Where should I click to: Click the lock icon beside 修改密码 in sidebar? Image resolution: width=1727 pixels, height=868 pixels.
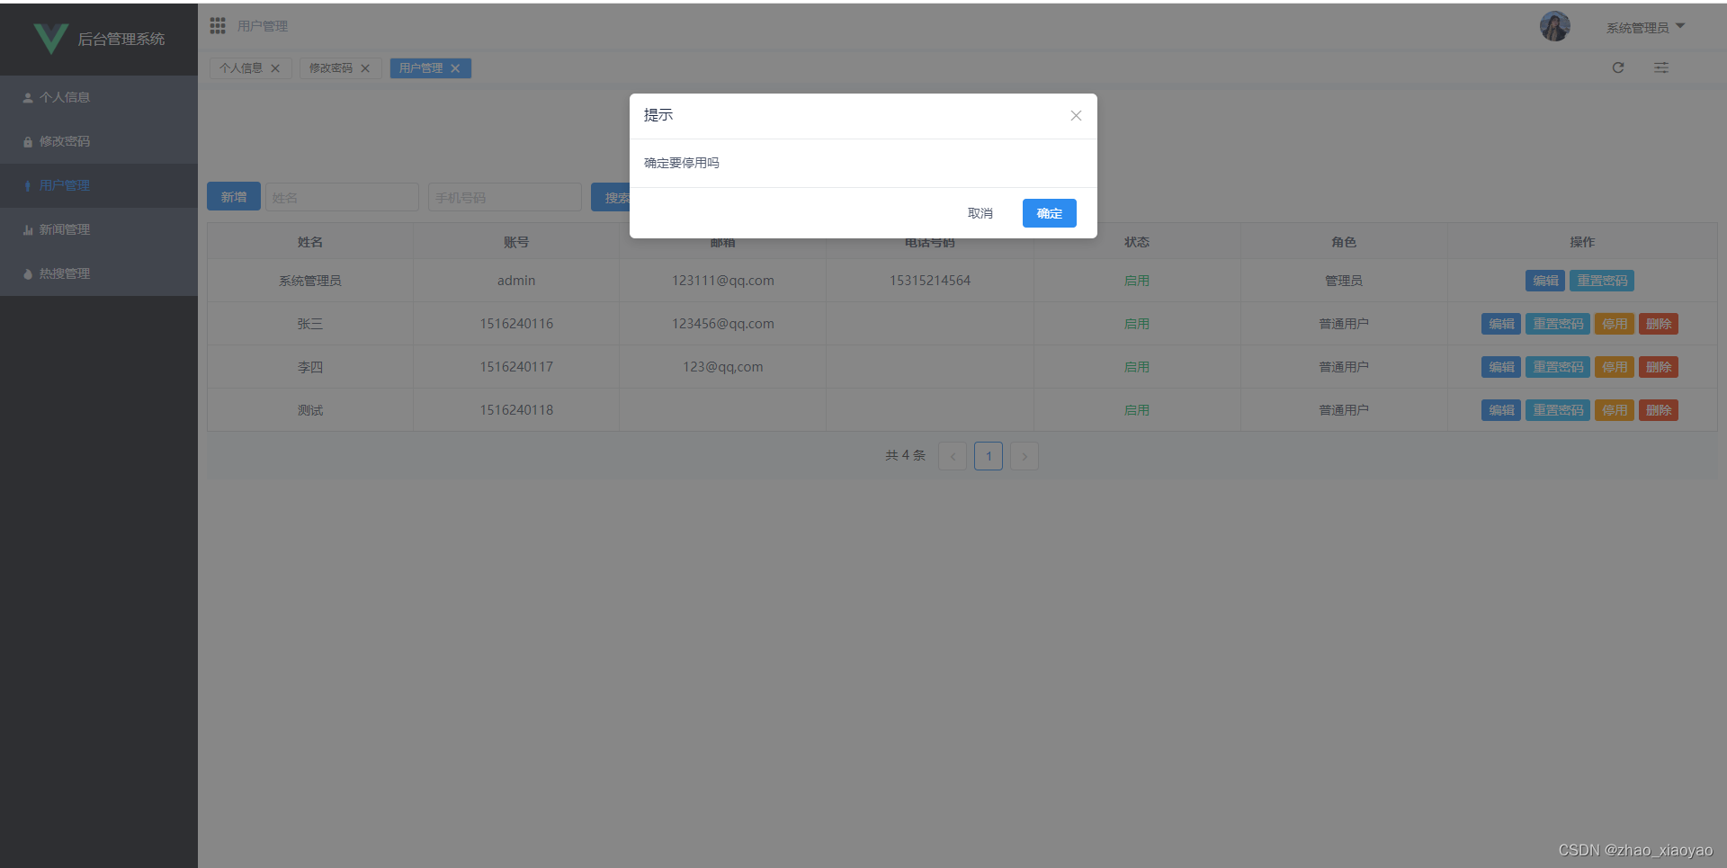pyautogui.click(x=28, y=141)
